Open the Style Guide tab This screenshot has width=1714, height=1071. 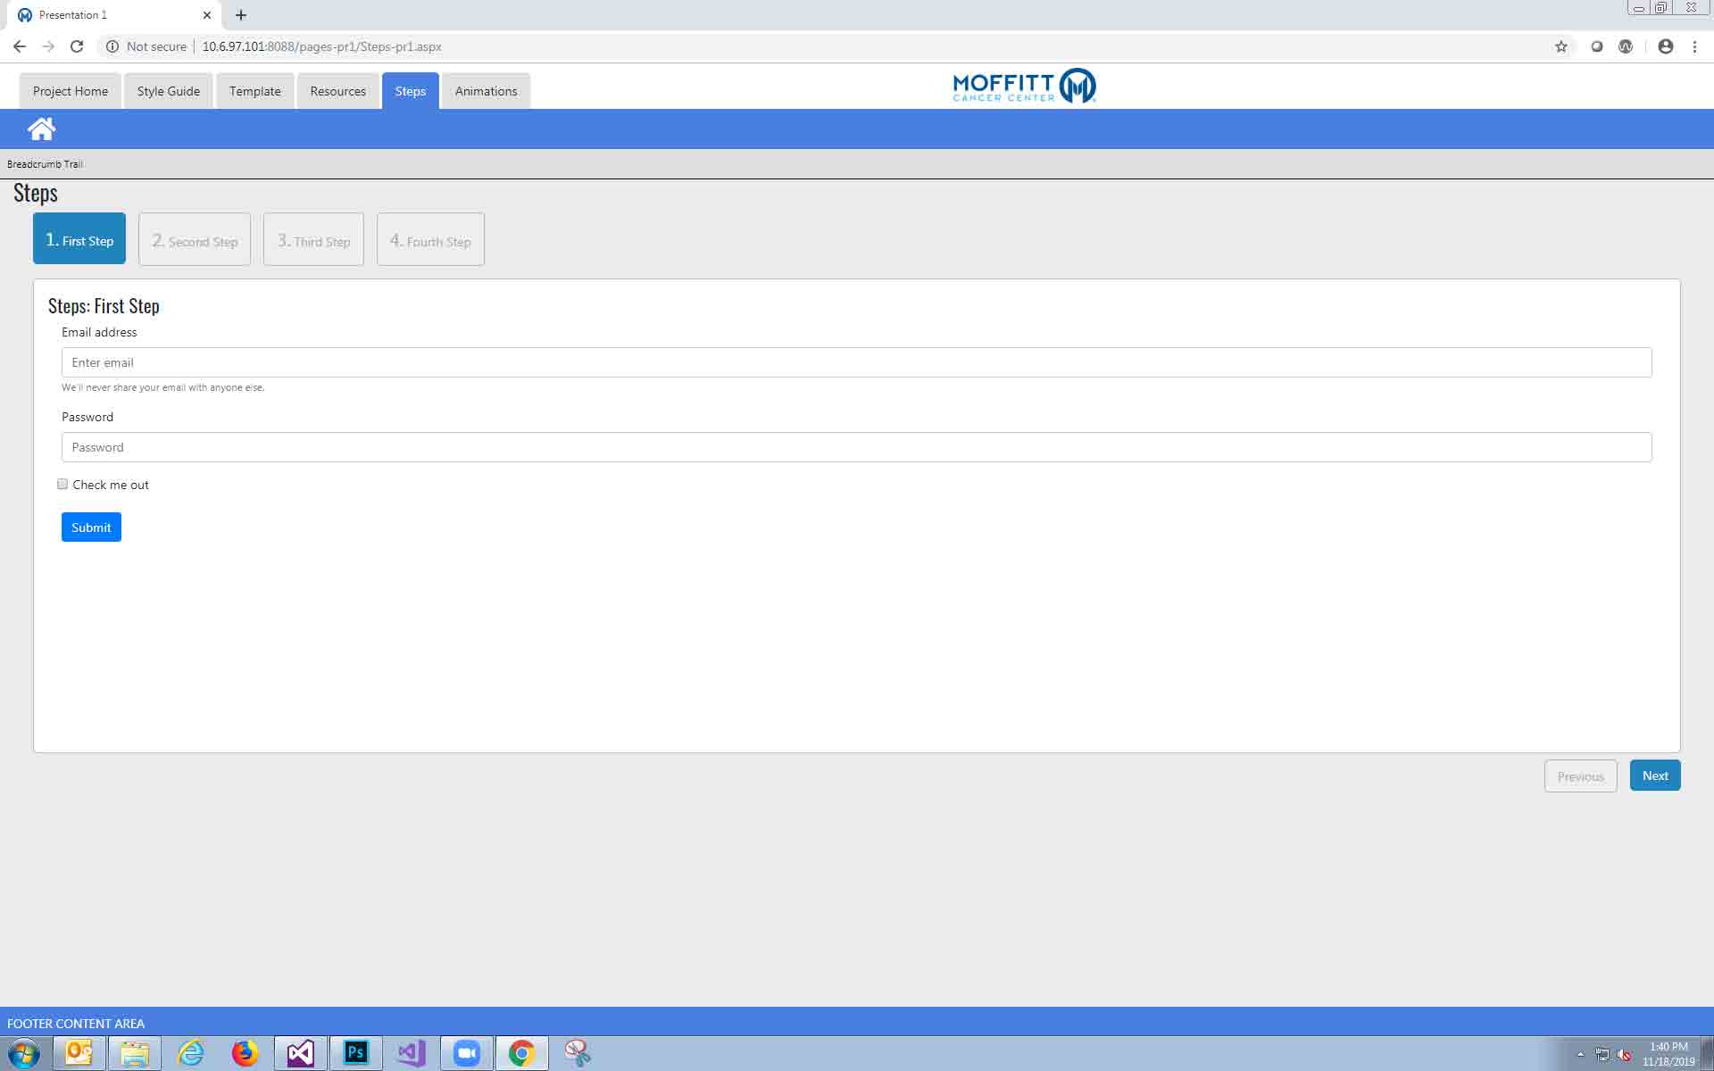168,91
